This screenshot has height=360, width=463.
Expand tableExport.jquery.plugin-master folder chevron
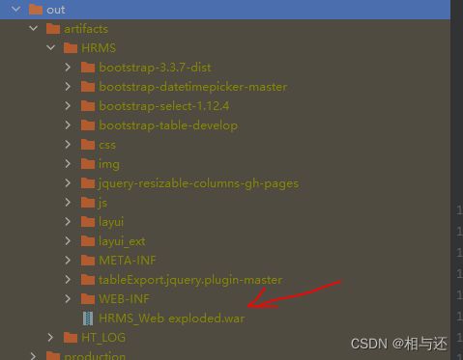(x=68, y=280)
